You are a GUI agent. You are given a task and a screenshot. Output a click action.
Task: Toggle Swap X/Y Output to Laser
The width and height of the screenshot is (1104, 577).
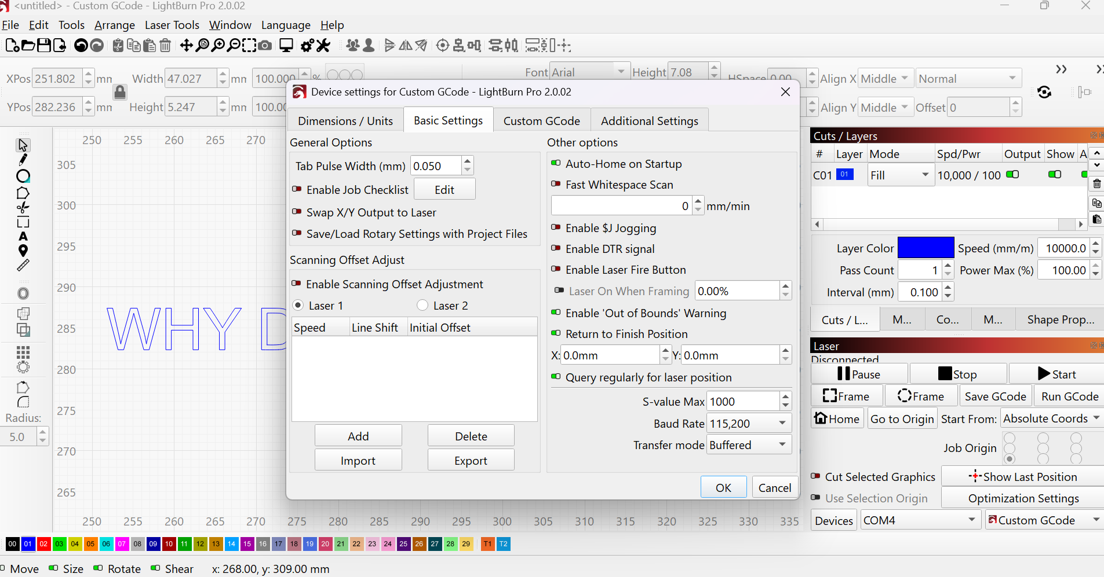297,212
